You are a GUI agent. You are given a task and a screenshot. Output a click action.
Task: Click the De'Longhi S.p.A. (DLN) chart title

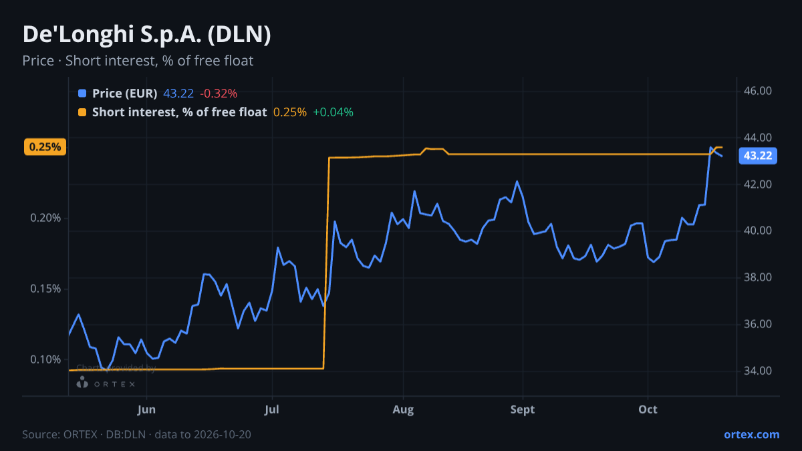(147, 35)
